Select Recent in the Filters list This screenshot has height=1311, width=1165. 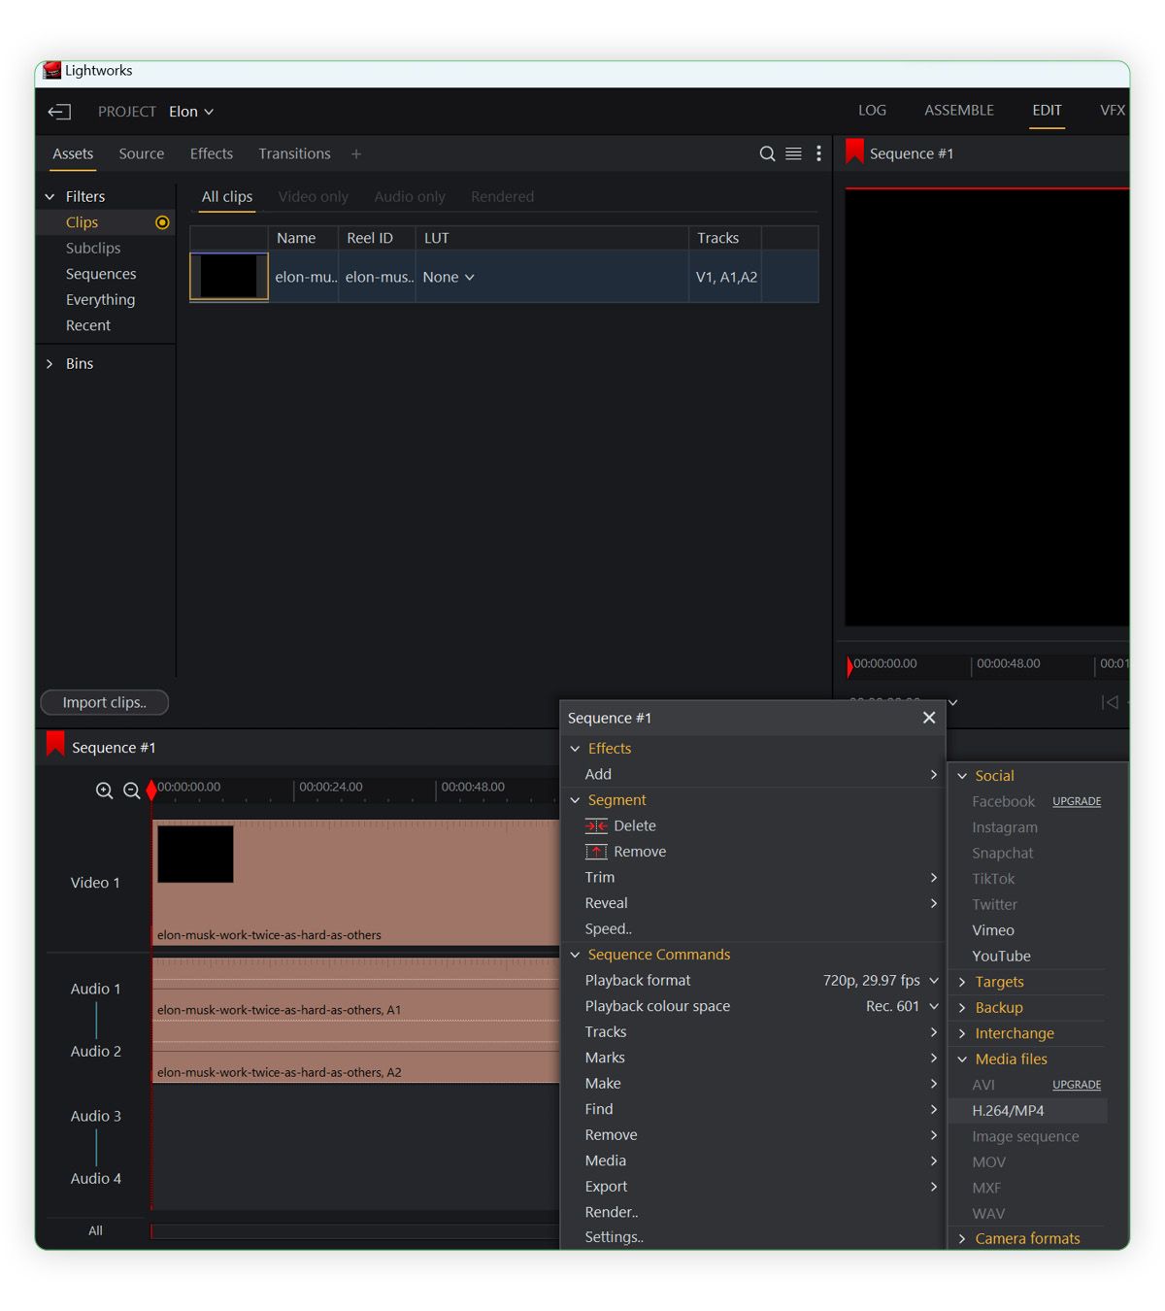click(x=88, y=325)
